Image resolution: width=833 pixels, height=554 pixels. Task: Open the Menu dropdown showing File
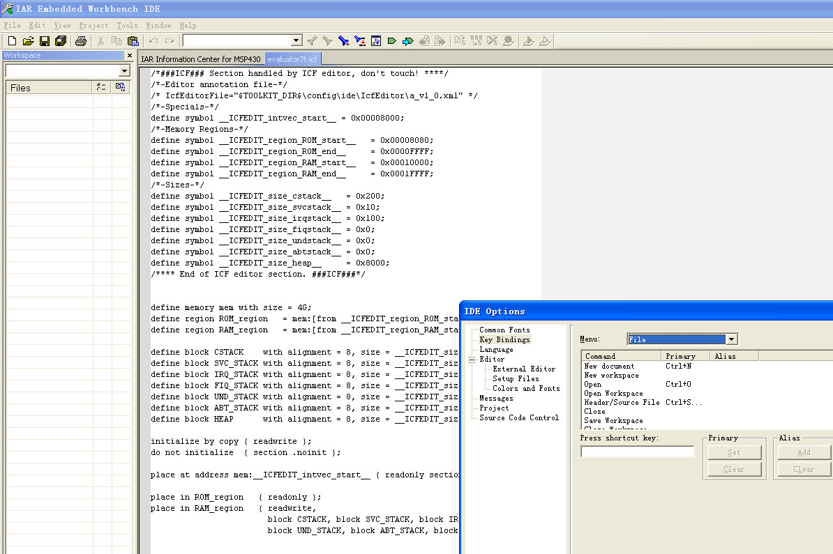pyautogui.click(x=732, y=339)
